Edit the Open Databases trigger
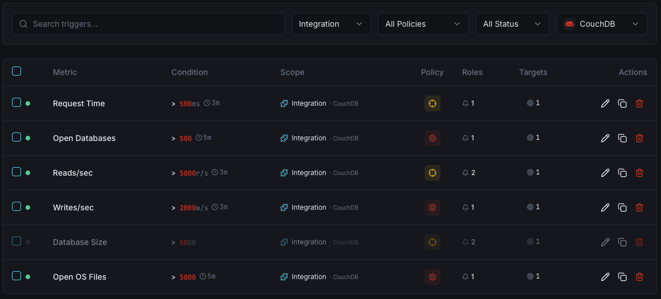661x299 pixels. click(x=605, y=138)
